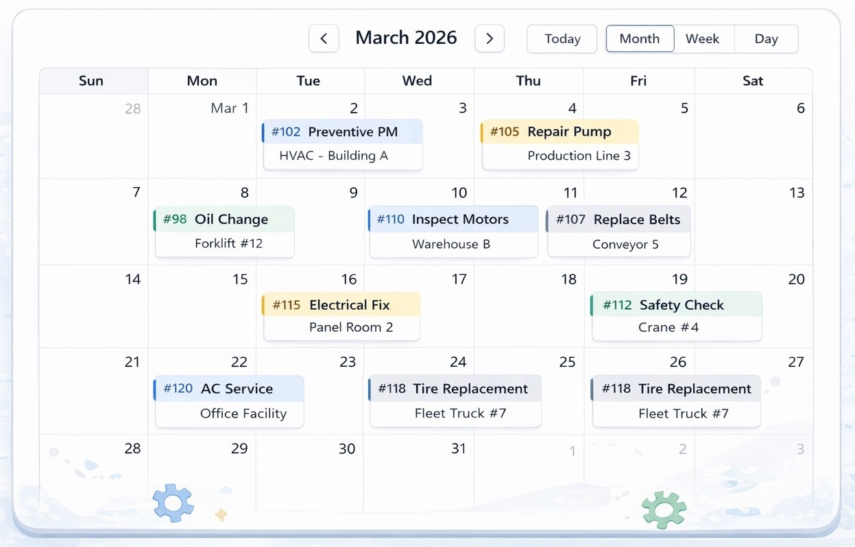Screen dimensions: 855x547
Task: Select the Sun column header
Action: pos(91,81)
